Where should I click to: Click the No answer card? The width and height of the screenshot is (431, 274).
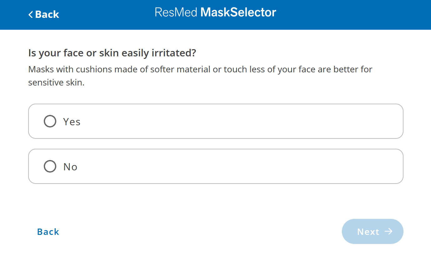tap(216, 166)
